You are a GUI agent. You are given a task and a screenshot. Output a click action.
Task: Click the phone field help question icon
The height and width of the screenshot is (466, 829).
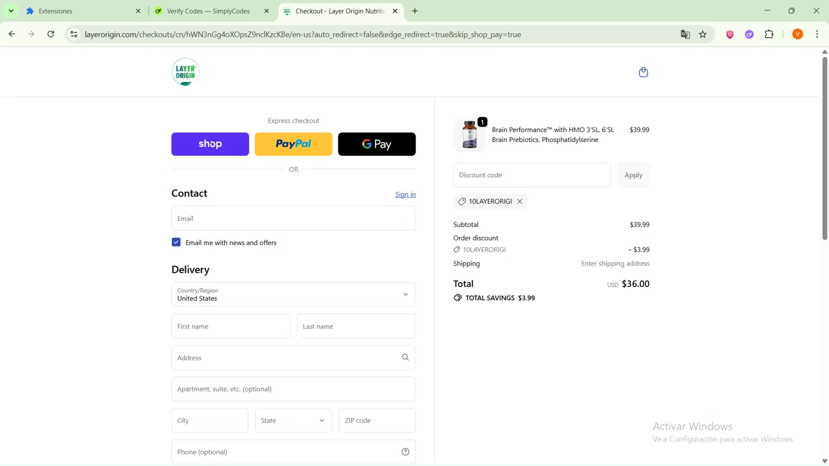coord(405,452)
